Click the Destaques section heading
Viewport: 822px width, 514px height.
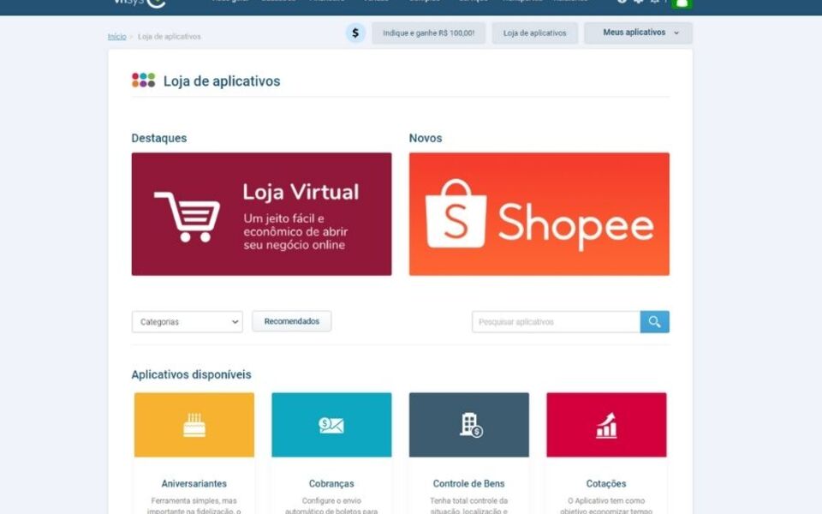(x=159, y=138)
